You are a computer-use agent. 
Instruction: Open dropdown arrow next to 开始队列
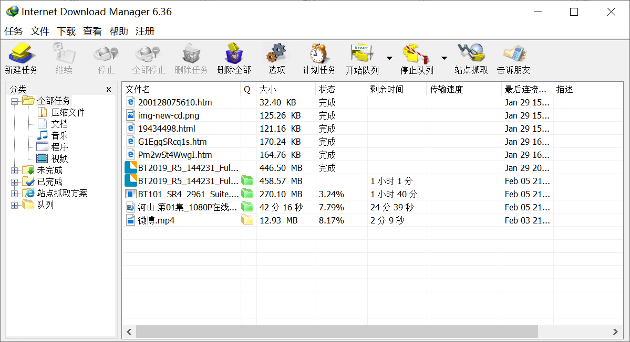coord(389,58)
